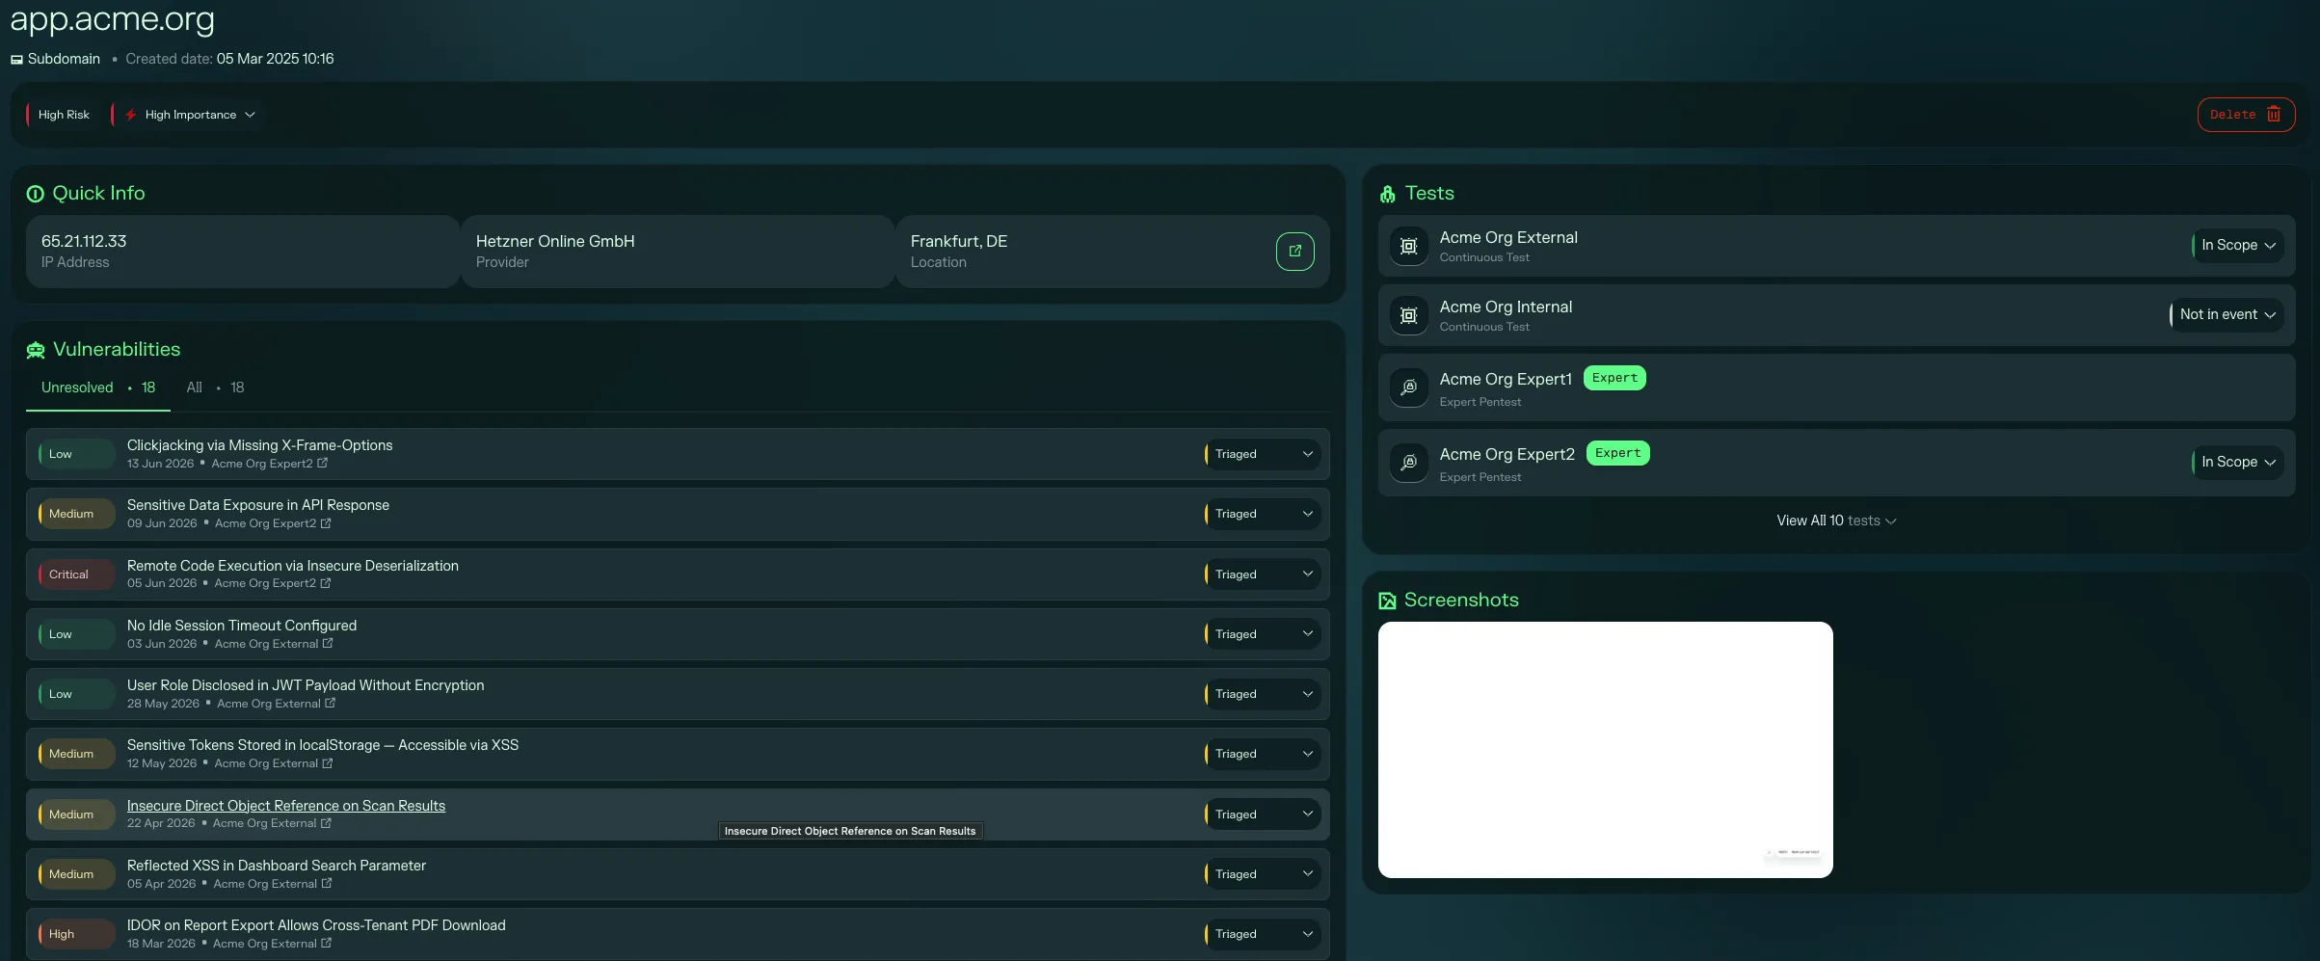Click Screenshots section icon
Viewport: 2320px width, 961px height.
(x=1387, y=601)
